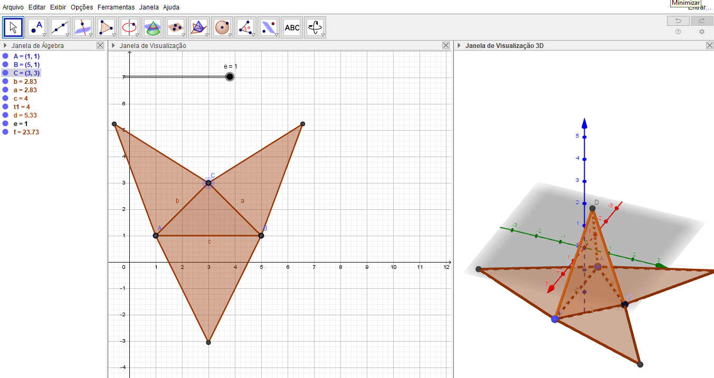Screen dimensions: 714x378
Task: Open the Pyramid tool dropdown arrow
Action: click(207, 35)
